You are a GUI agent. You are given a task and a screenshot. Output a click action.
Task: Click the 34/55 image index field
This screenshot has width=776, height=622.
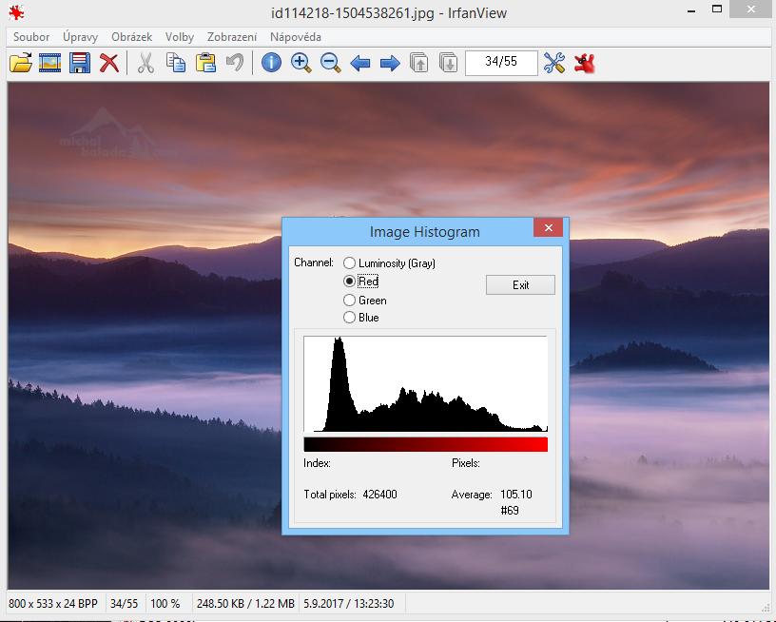pyautogui.click(x=501, y=63)
